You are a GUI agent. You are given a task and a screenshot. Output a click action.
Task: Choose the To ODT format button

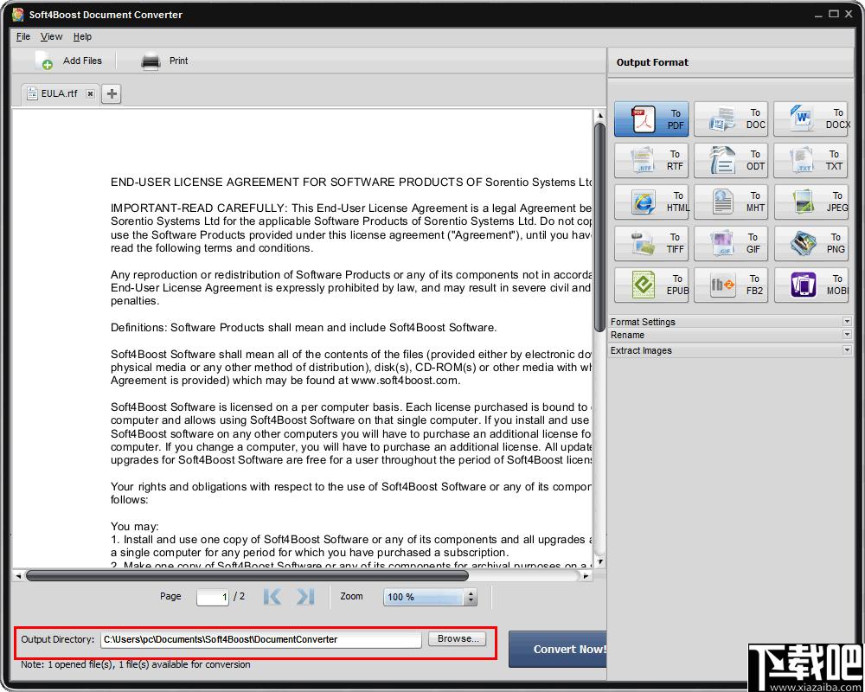[730, 160]
